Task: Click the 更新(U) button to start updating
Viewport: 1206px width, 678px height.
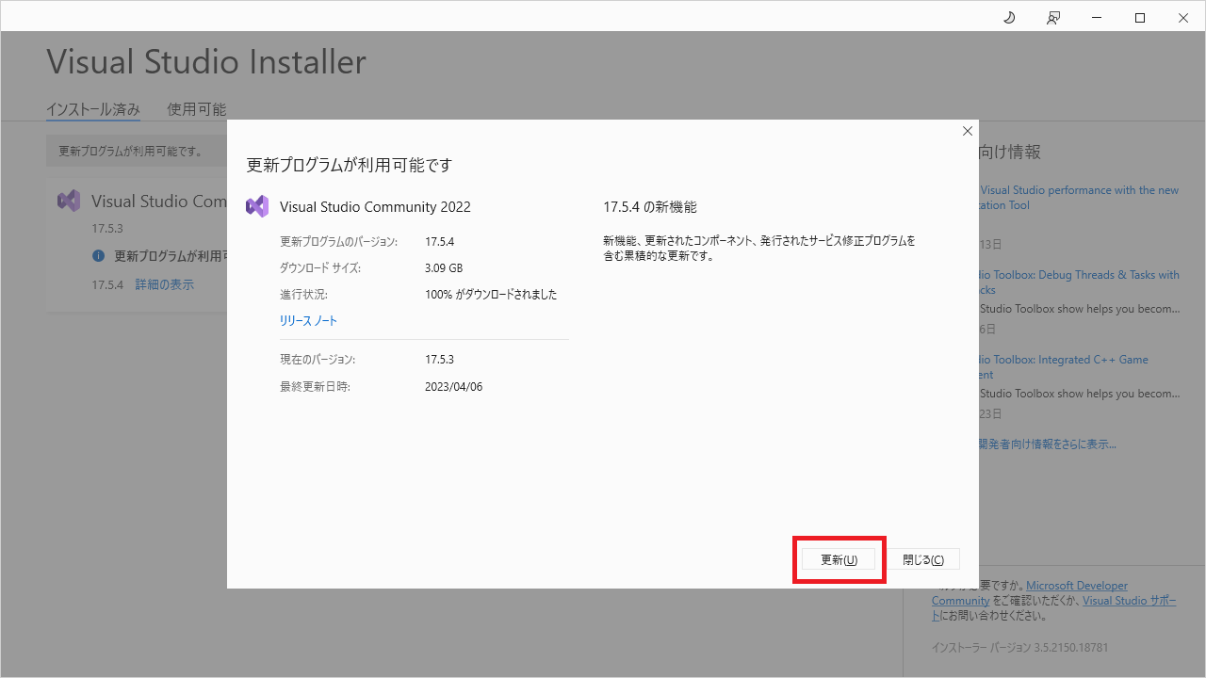Action: 838,558
